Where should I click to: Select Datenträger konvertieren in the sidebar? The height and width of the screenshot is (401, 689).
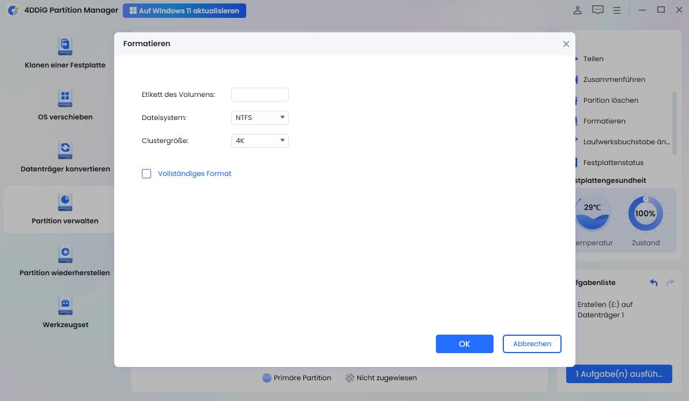click(x=65, y=151)
